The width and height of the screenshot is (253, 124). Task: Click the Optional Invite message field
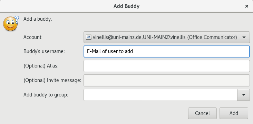click(x=166, y=80)
